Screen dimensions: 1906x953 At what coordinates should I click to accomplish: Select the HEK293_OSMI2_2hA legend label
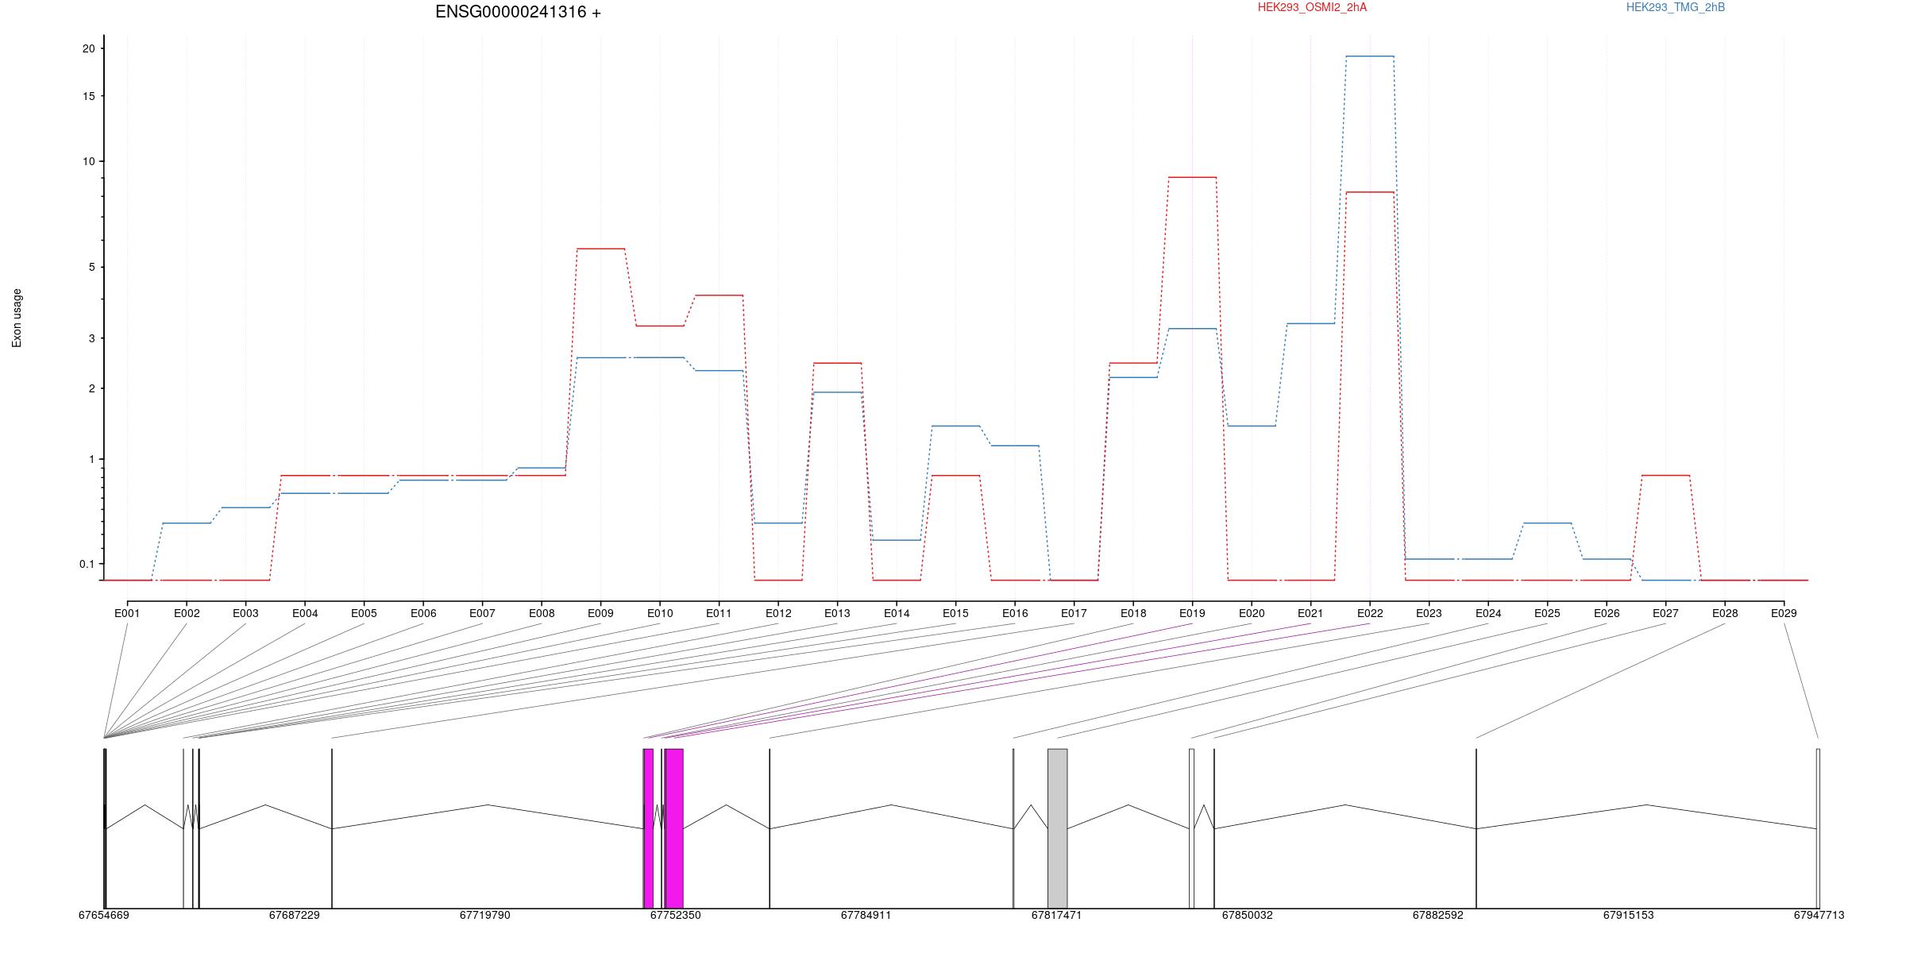[1312, 7]
